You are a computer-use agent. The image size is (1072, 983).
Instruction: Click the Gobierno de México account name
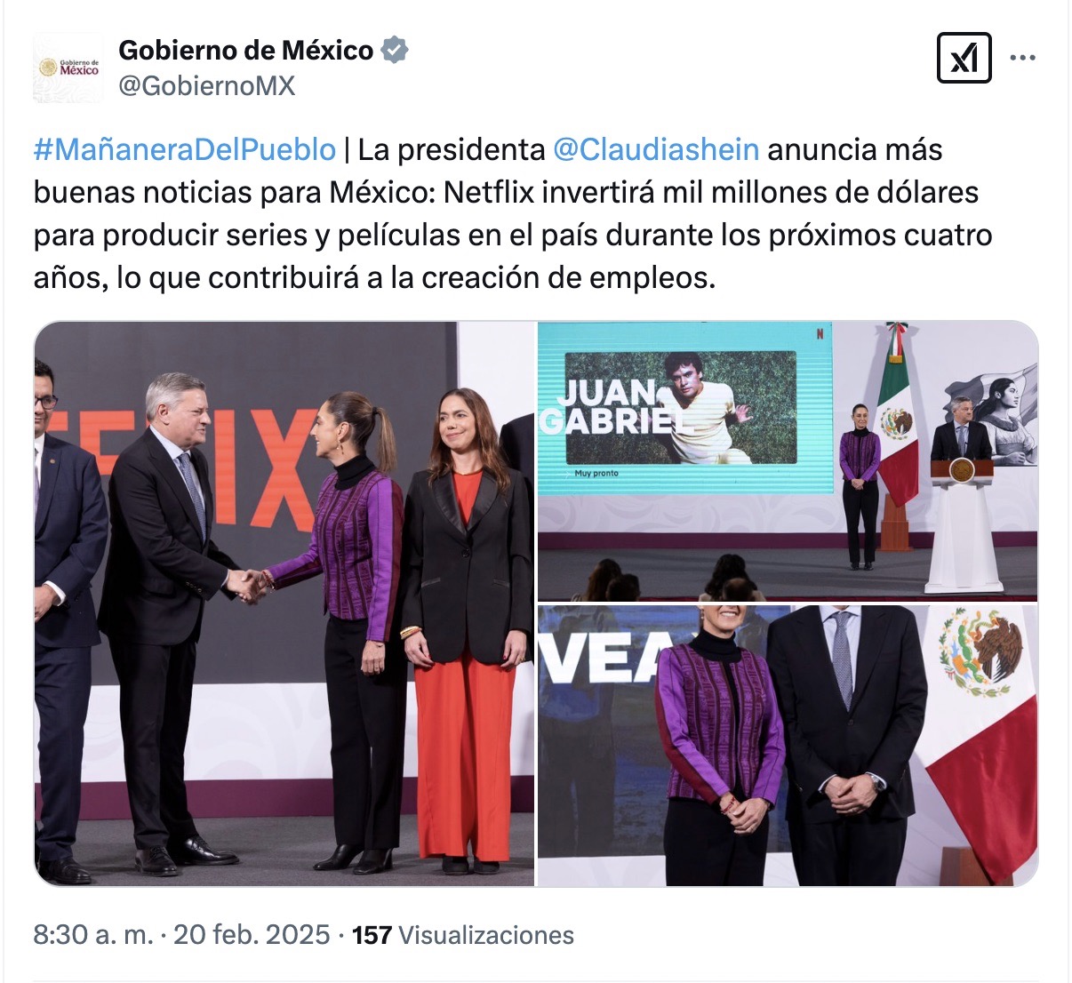pos(246,50)
